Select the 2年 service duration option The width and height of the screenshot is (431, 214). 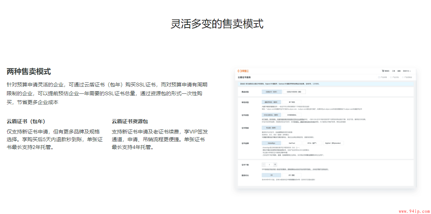point(292,175)
